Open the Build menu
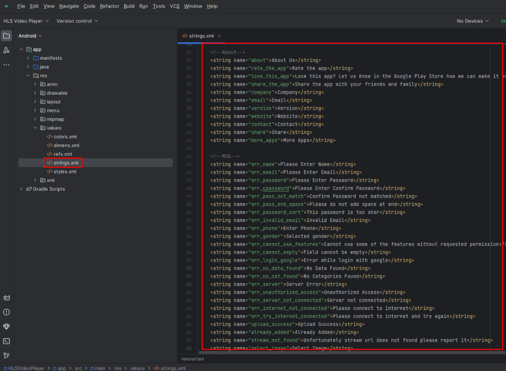The height and width of the screenshot is (371, 506). (129, 6)
